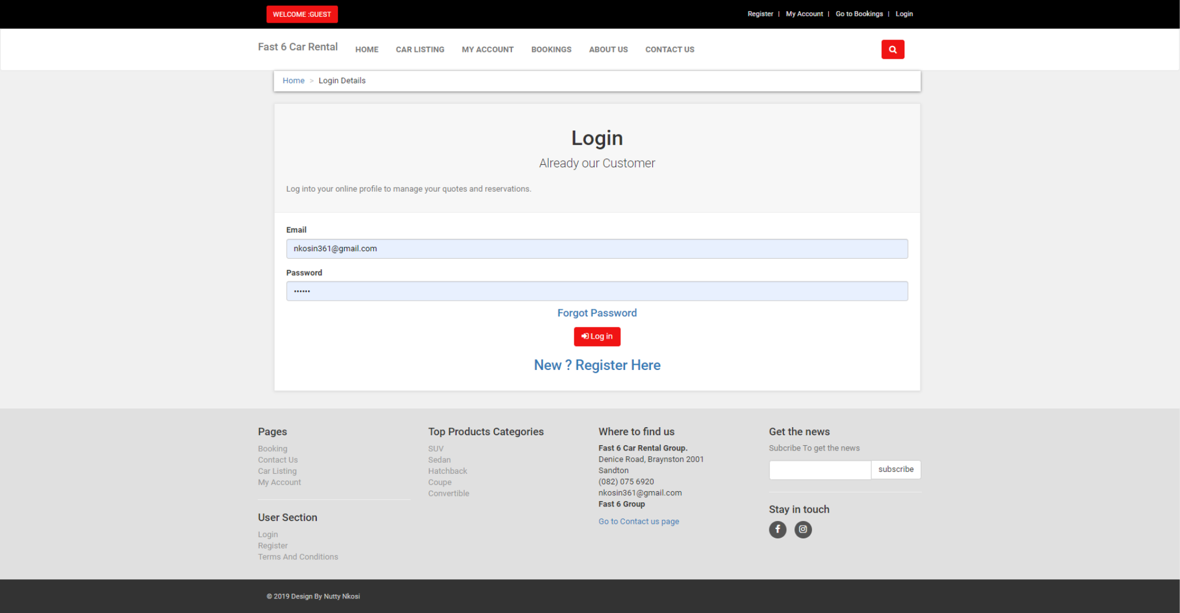Go to Home via breadcrumb link
Image resolution: width=1180 pixels, height=613 pixels.
point(293,80)
